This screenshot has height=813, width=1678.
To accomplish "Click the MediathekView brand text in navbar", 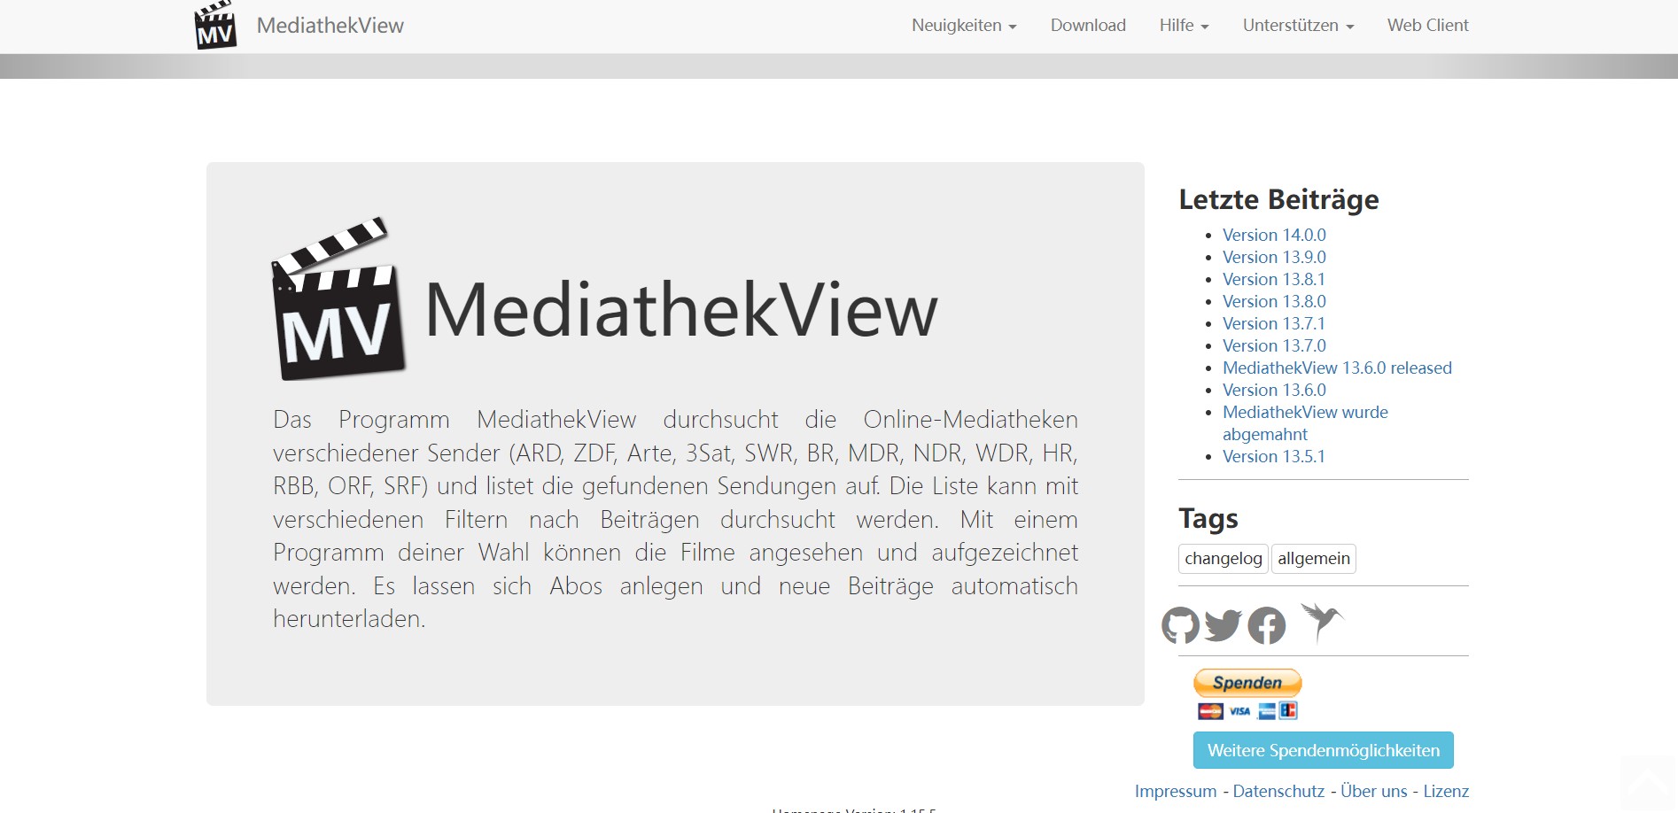I will pos(330,26).
